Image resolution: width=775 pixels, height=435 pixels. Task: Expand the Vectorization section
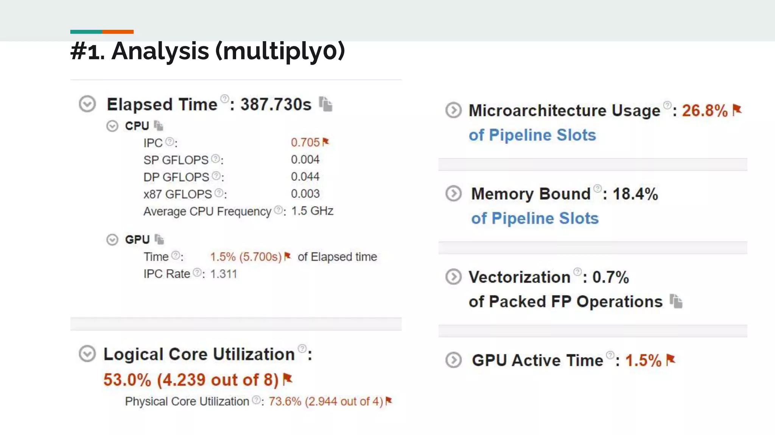[x=453, y=277]
